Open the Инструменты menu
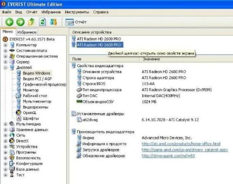 click(77, 12)
